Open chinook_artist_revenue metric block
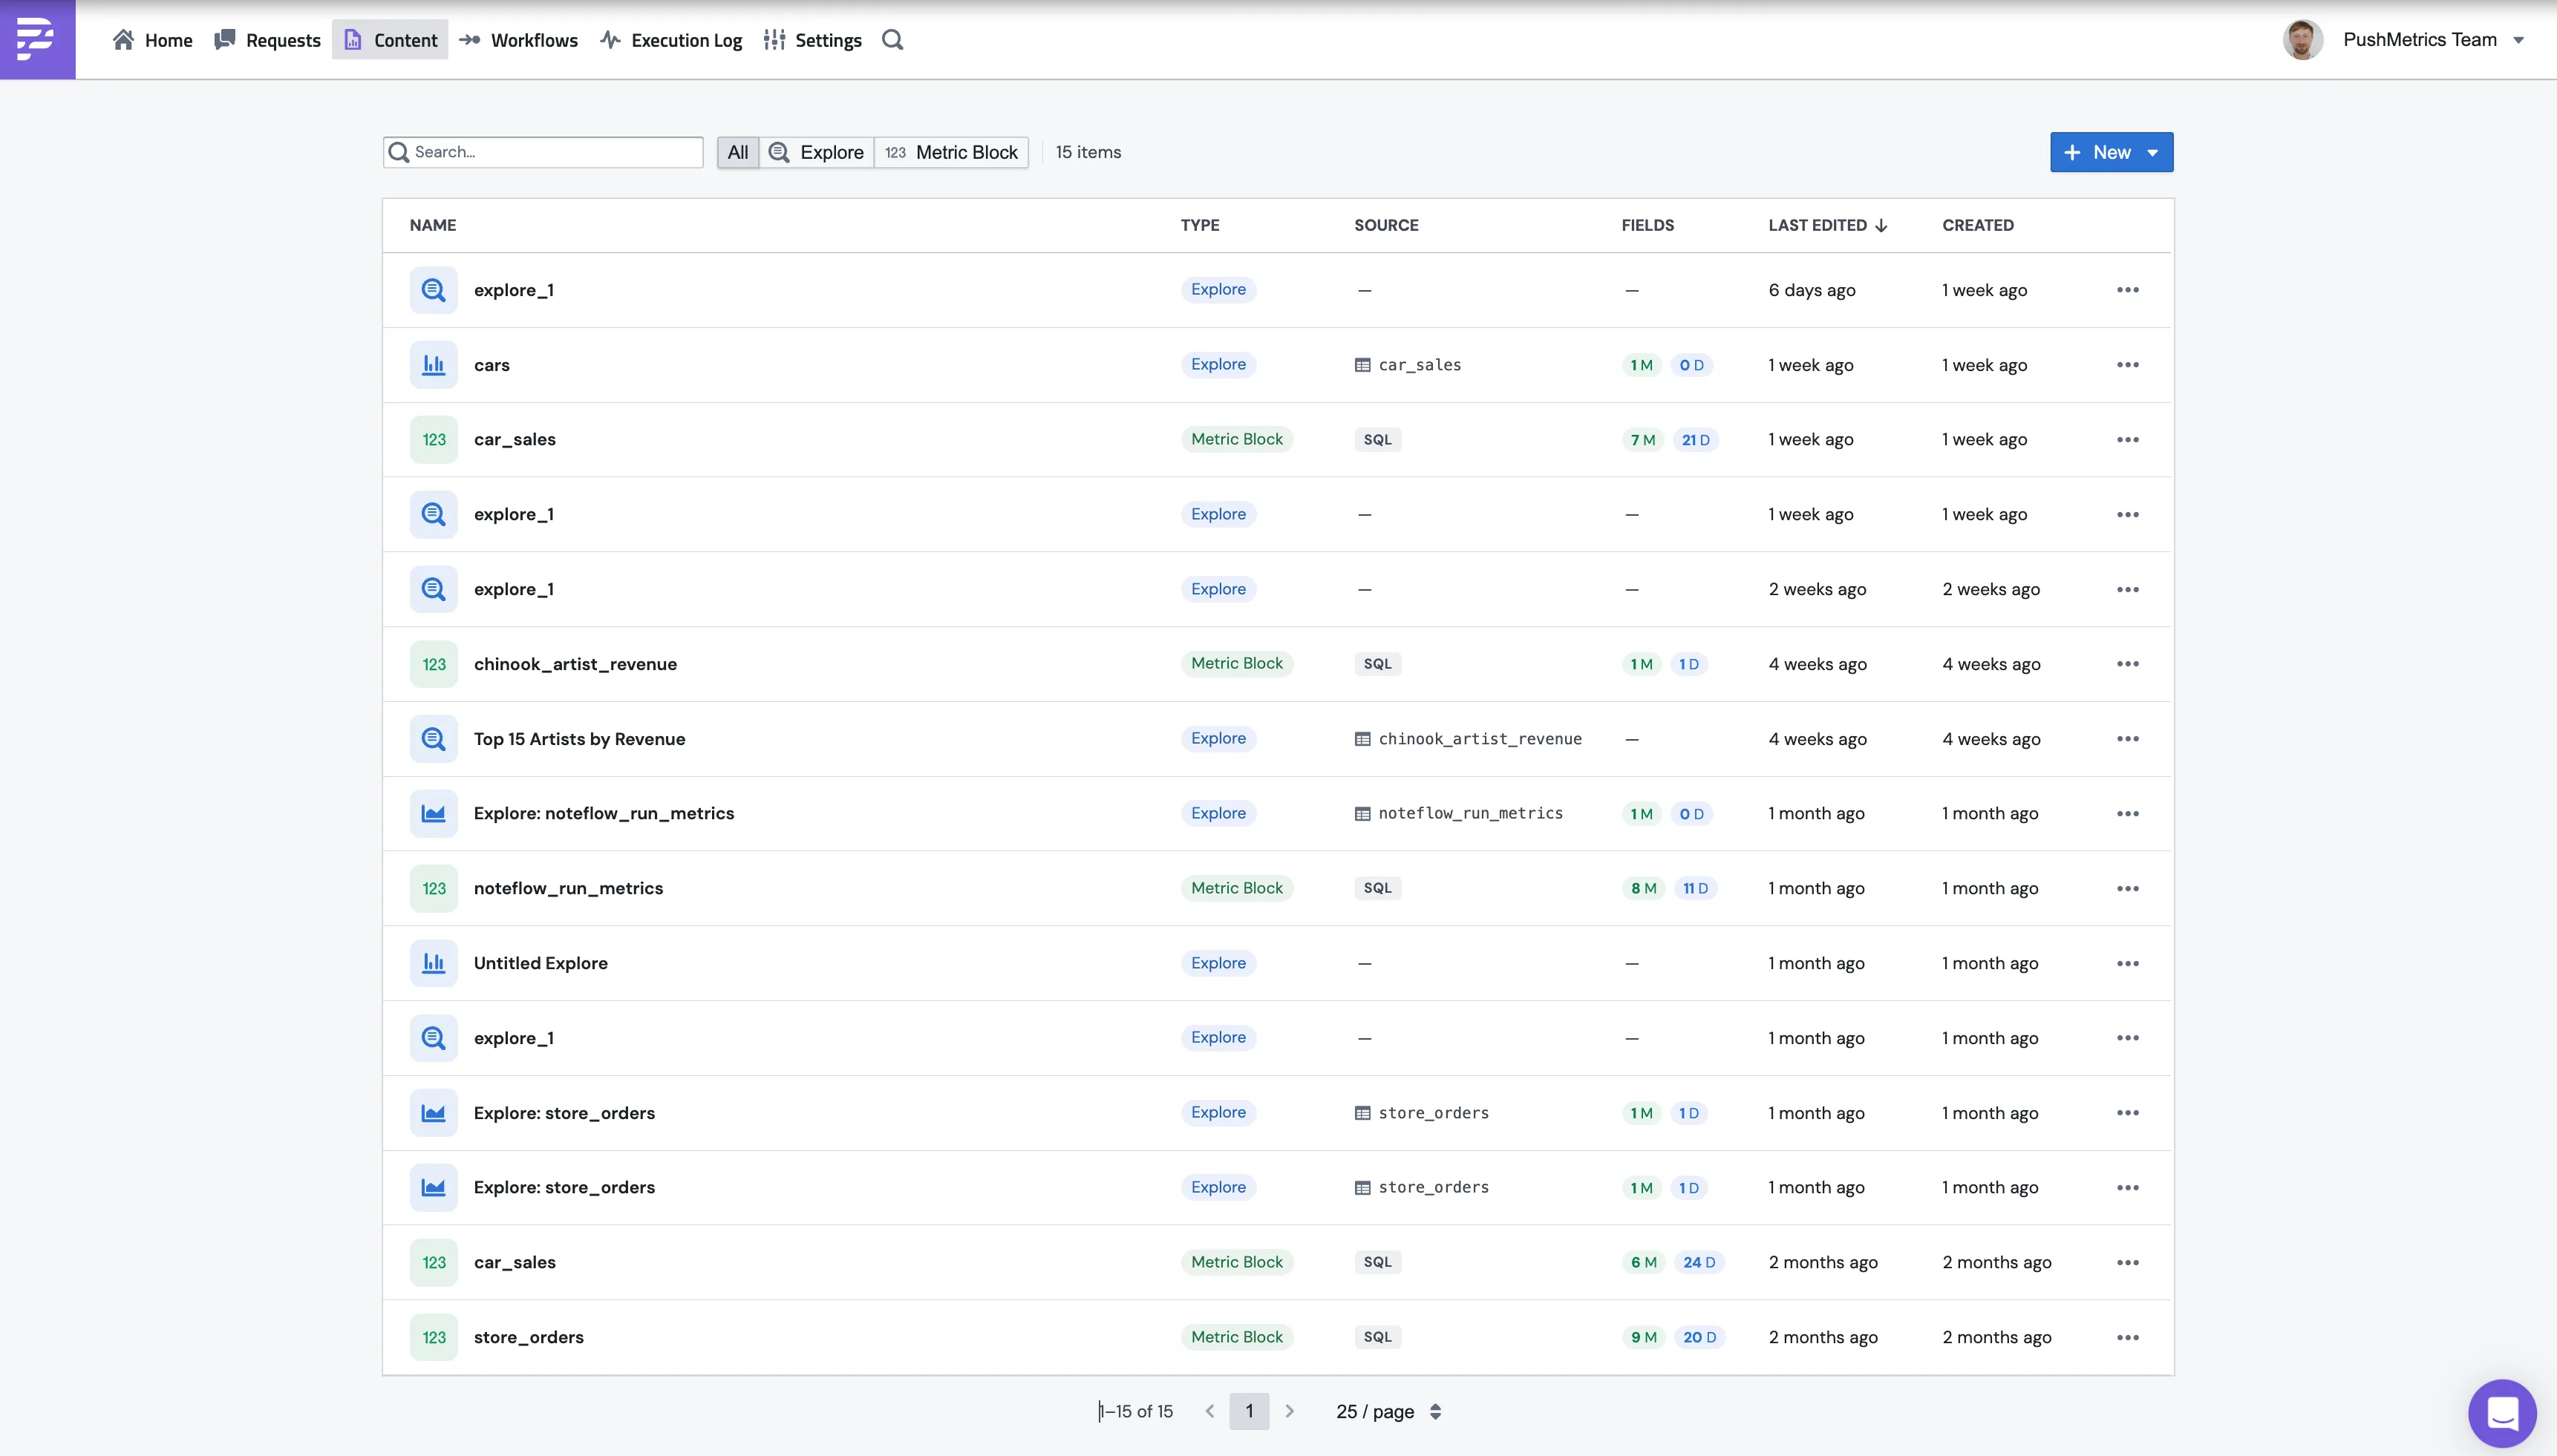This screenshot has width=2557, height=1456. pyautogui.click(x=575, y=664)
